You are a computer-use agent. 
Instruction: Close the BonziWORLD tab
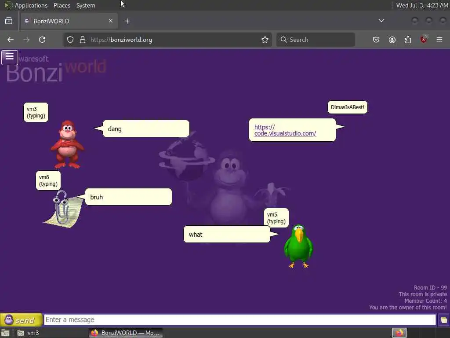pos(111,21)
